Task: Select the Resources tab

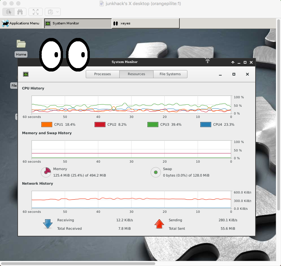Action: click(136, 74)
